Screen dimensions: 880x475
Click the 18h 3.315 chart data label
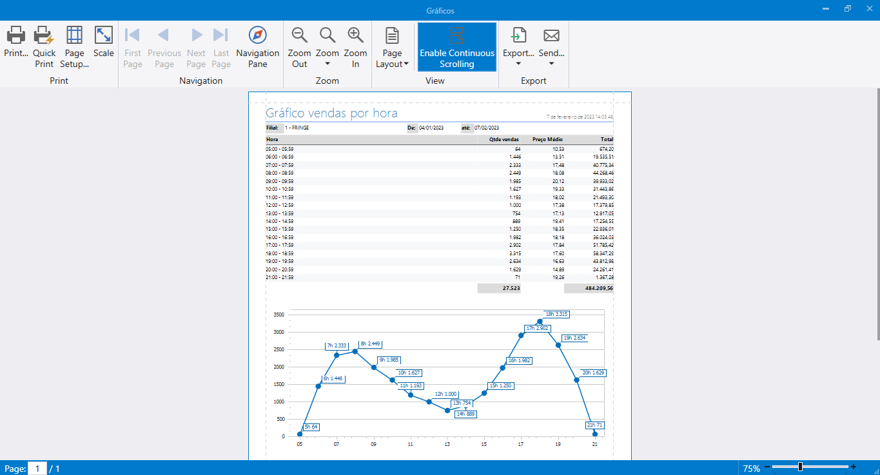pos(557,314)
